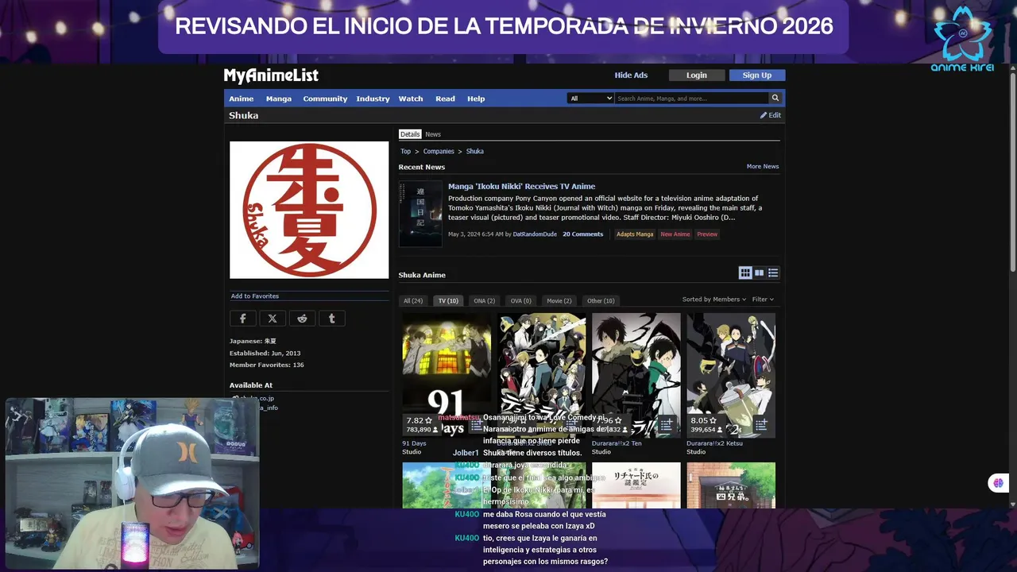
Task: Share on Tumblr icon
Action: point(331,319)
